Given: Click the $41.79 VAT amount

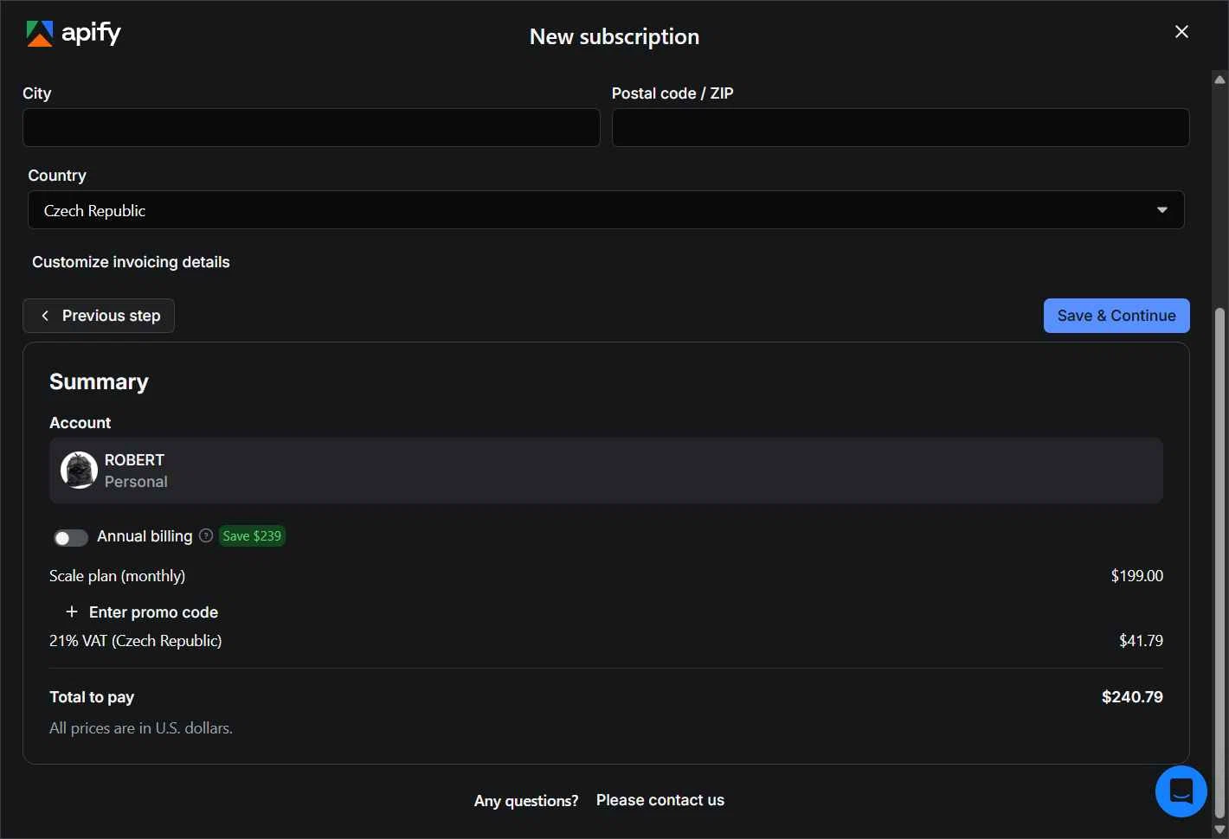Looking at the screenshot, I should 1141,641.
